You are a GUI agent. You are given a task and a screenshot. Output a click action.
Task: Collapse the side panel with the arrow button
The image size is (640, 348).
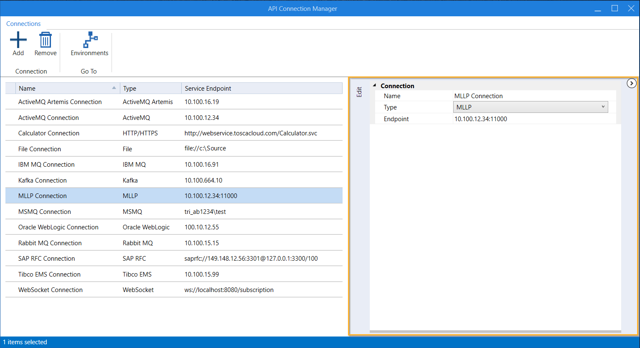631,84
